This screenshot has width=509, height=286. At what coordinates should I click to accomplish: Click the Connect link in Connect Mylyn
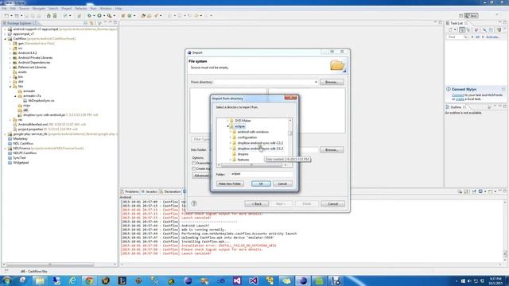click(x=458, y=95)
